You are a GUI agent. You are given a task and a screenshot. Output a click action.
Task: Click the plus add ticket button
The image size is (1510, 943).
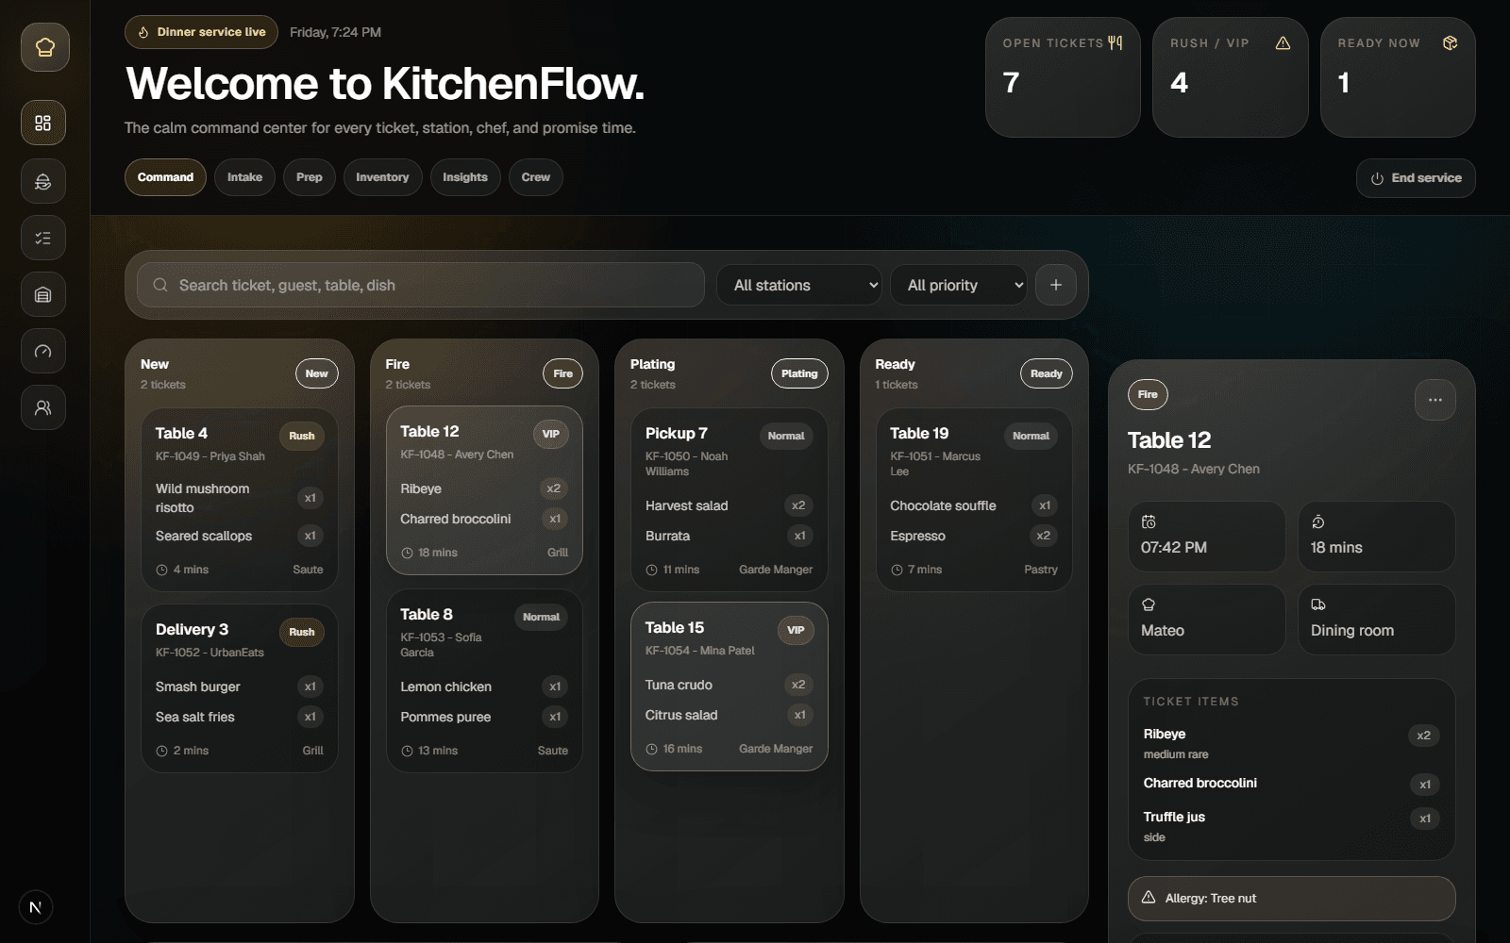pyautogui.click(x=1056, y=285)
